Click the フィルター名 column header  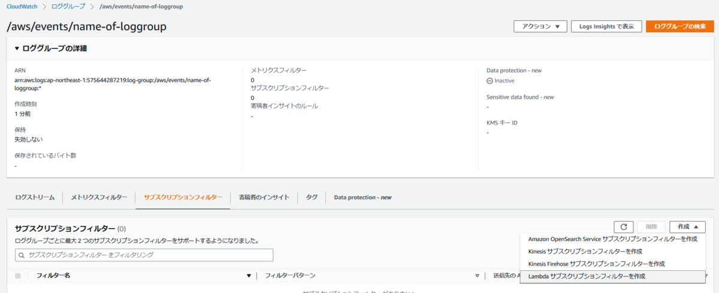pyautogui.click(x=54, y=276)
